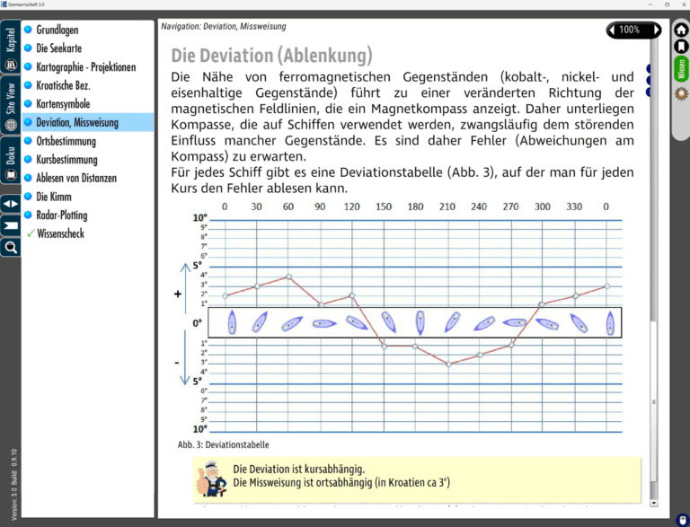Click the vertical scrollbar thumb of content

pos(653,401)
